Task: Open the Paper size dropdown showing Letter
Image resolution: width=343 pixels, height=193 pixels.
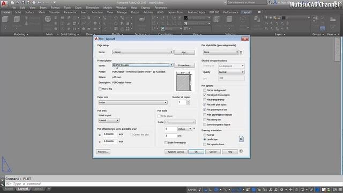Action: pos(133,102)
